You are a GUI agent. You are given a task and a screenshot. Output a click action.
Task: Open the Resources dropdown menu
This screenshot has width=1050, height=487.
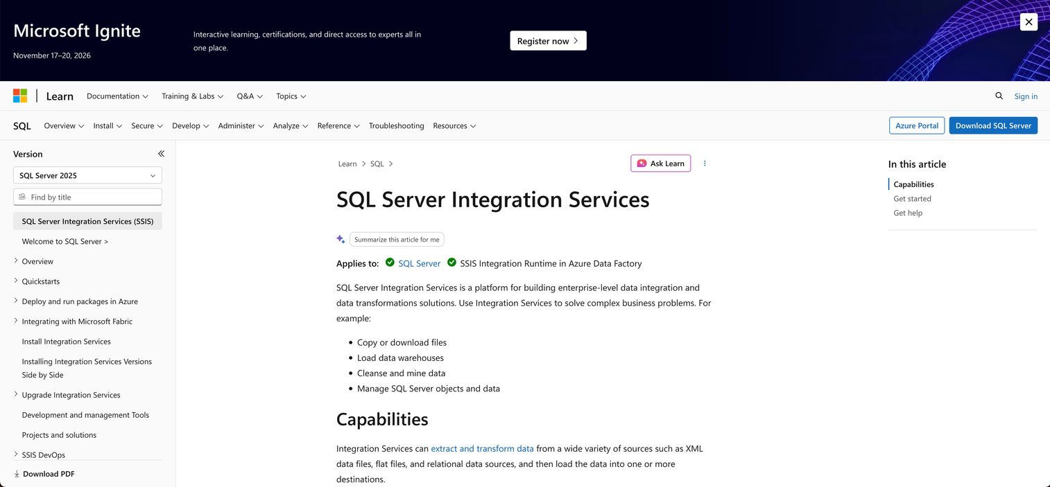click(x=454, y=126)
